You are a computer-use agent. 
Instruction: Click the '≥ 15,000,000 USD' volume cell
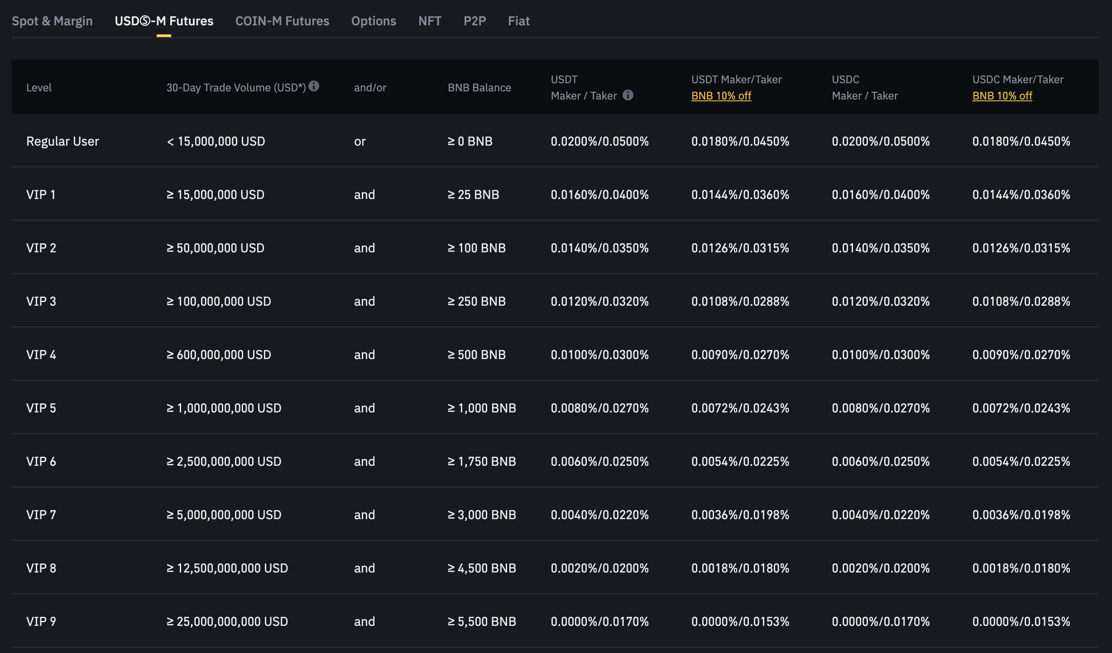click(x=216, y=194)
